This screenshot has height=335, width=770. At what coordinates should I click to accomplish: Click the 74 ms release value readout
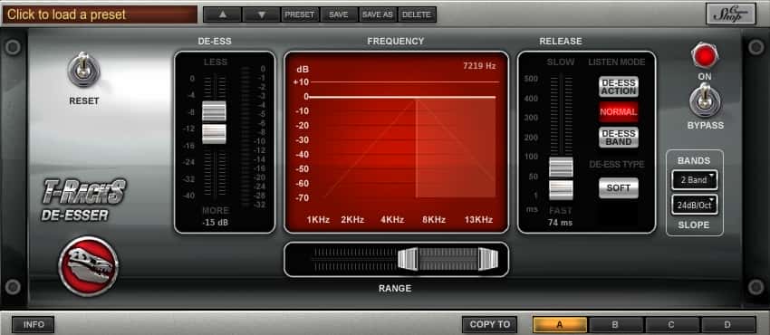pos(561,222)
